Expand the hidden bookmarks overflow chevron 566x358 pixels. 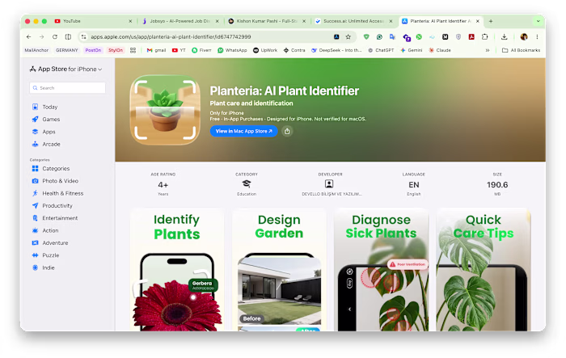click(488, 50)
